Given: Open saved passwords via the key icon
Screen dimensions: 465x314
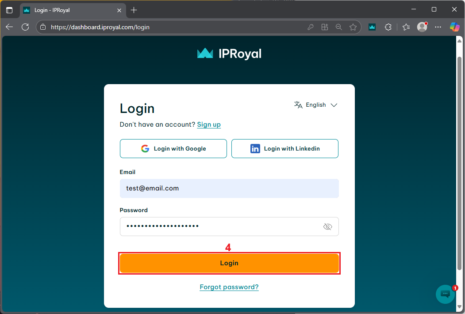Looking at the screenshot, I should click(x=311, y=27).
